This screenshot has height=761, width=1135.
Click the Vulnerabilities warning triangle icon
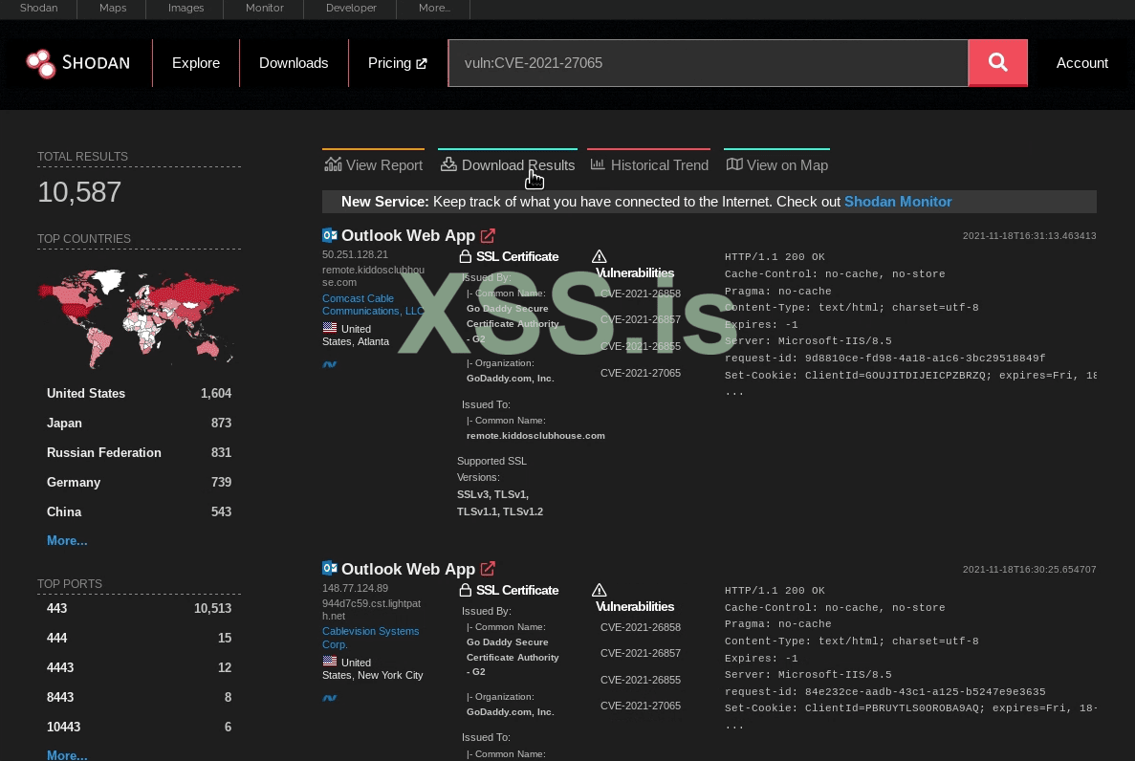click(600, 255)
